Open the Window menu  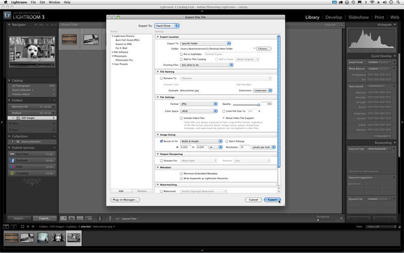pos(54,3)
